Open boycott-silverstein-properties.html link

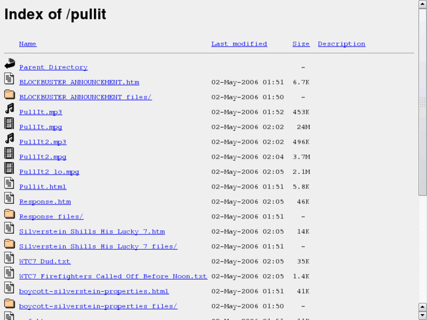[x=94, y=291]
